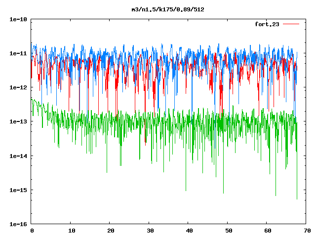
Task: Click x-axis label 10
Action: point(72,231)
